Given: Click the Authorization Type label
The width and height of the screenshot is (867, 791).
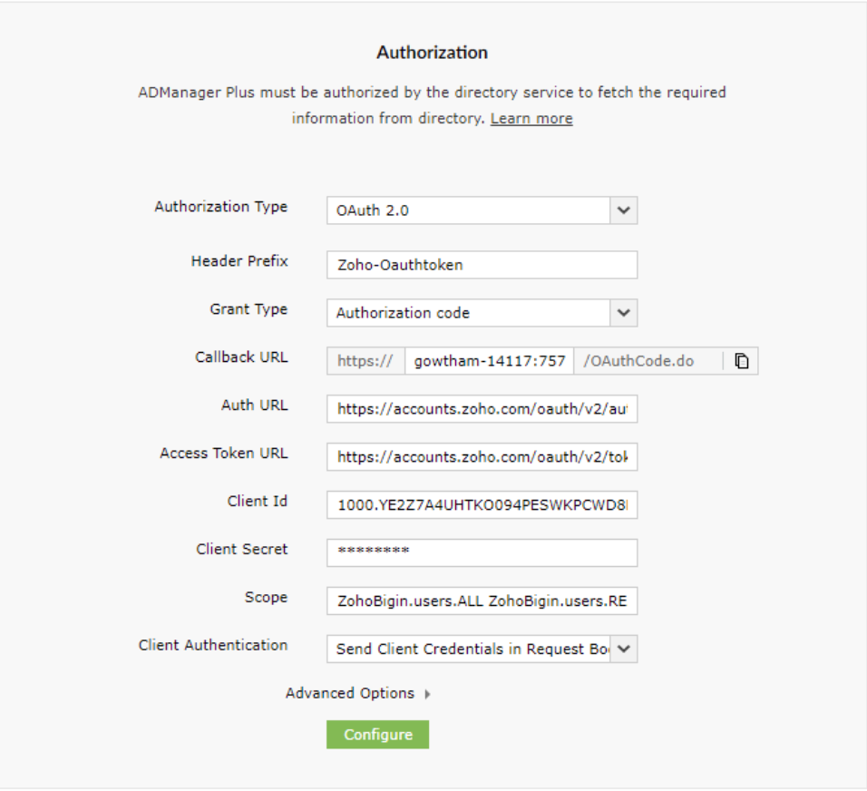Looking at the screenshot, I should 221,207.
